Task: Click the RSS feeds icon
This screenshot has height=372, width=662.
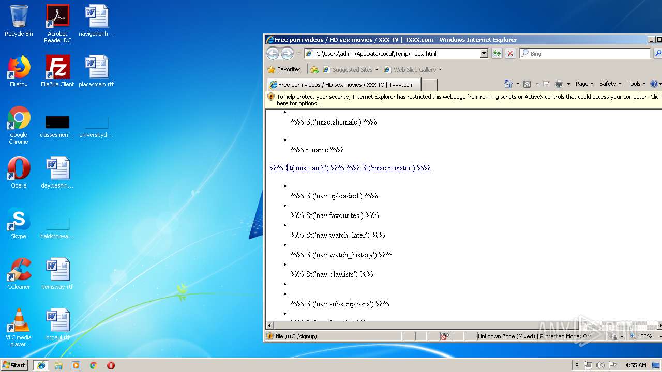Action: [527, 84]
